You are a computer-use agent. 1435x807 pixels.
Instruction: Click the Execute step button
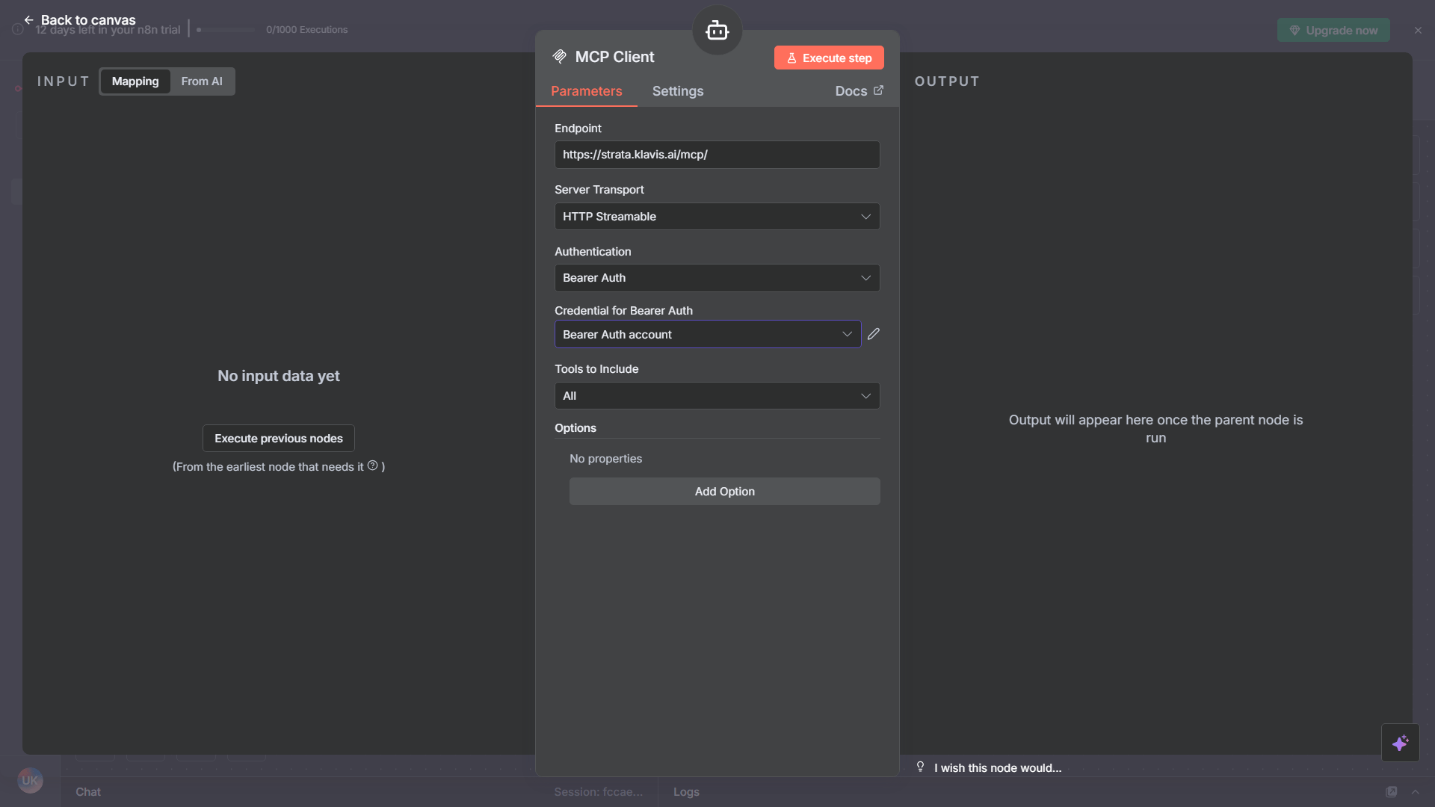828,58
